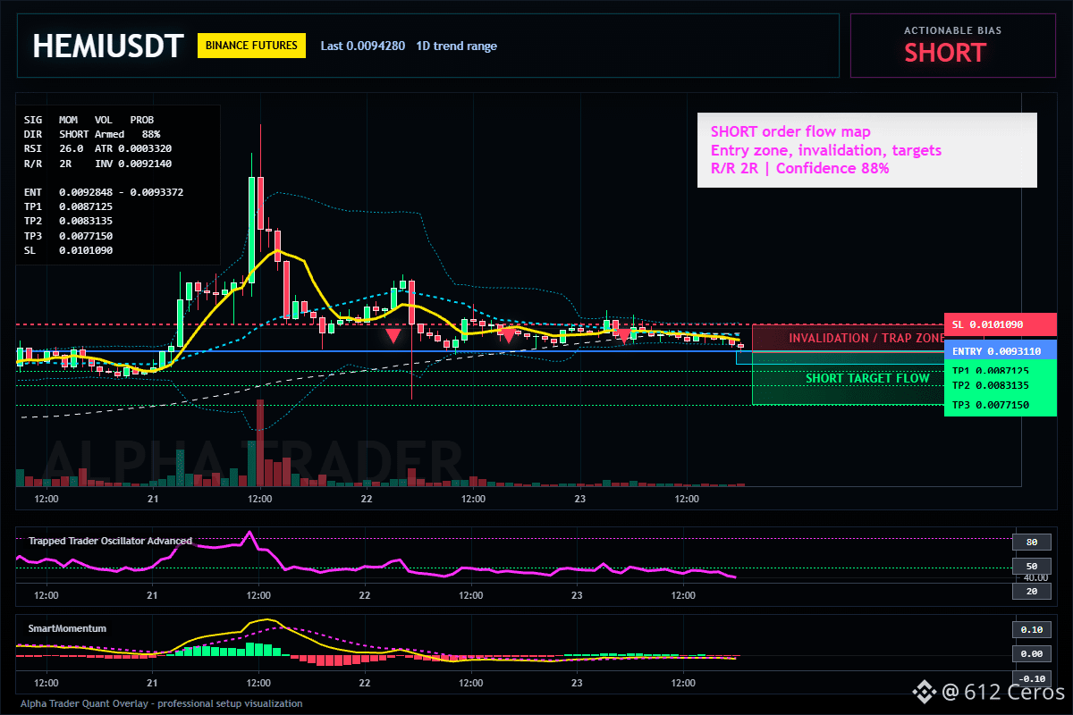The image size is (1073, 715).
Task: Click the 'R/R 2R INV 0.0092140' row
Action: point(98,164)
